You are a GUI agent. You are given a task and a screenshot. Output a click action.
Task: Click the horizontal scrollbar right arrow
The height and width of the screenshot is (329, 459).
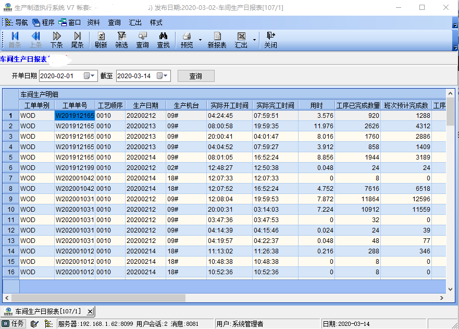[441, 298]
